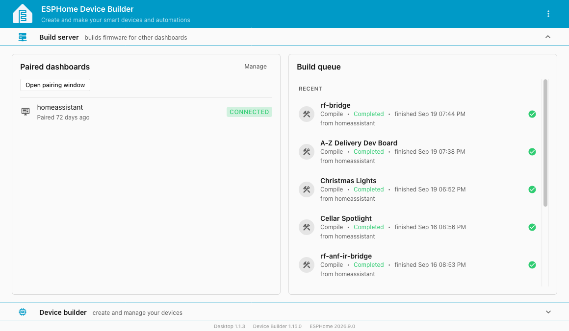569x331 pixels.
Task: Click 'Desktop 1.1.3' in the footer
Action: pos(230,326)
